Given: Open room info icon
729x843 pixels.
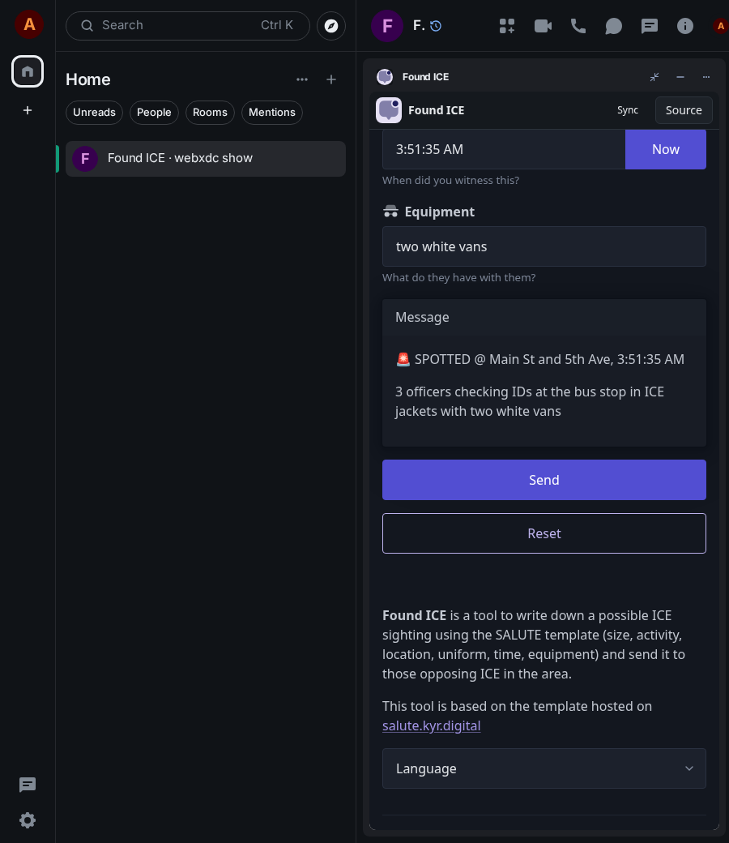Looking at the screenshot, I should (685, 26).
